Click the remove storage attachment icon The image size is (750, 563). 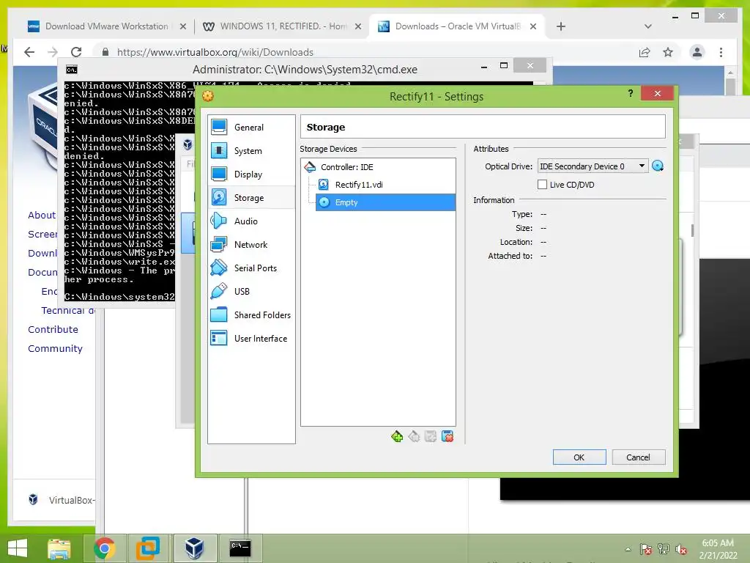[x=448, y=437]
